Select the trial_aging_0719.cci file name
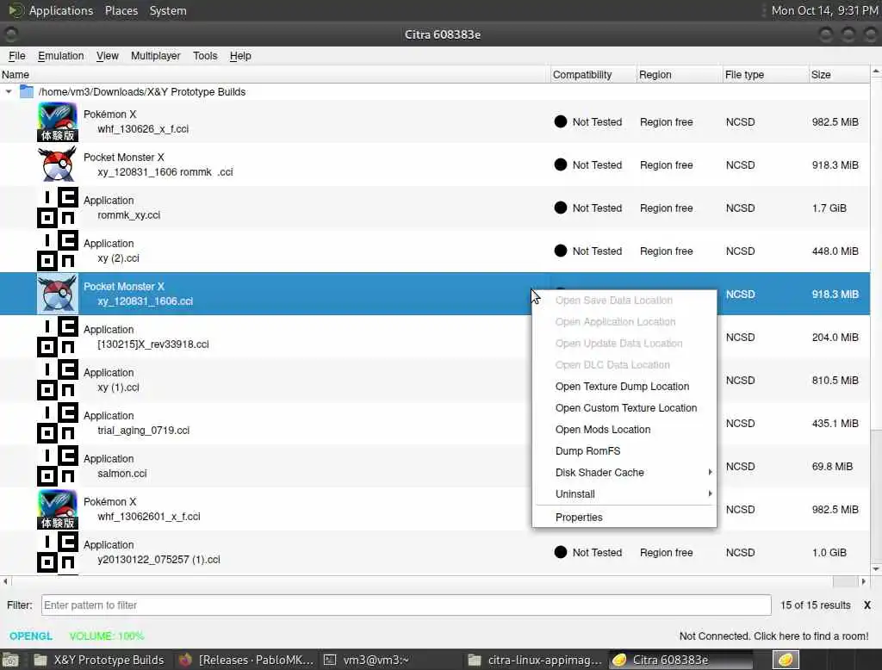Image resolution: width=882 pixels, height=670 pixels. 144,430
